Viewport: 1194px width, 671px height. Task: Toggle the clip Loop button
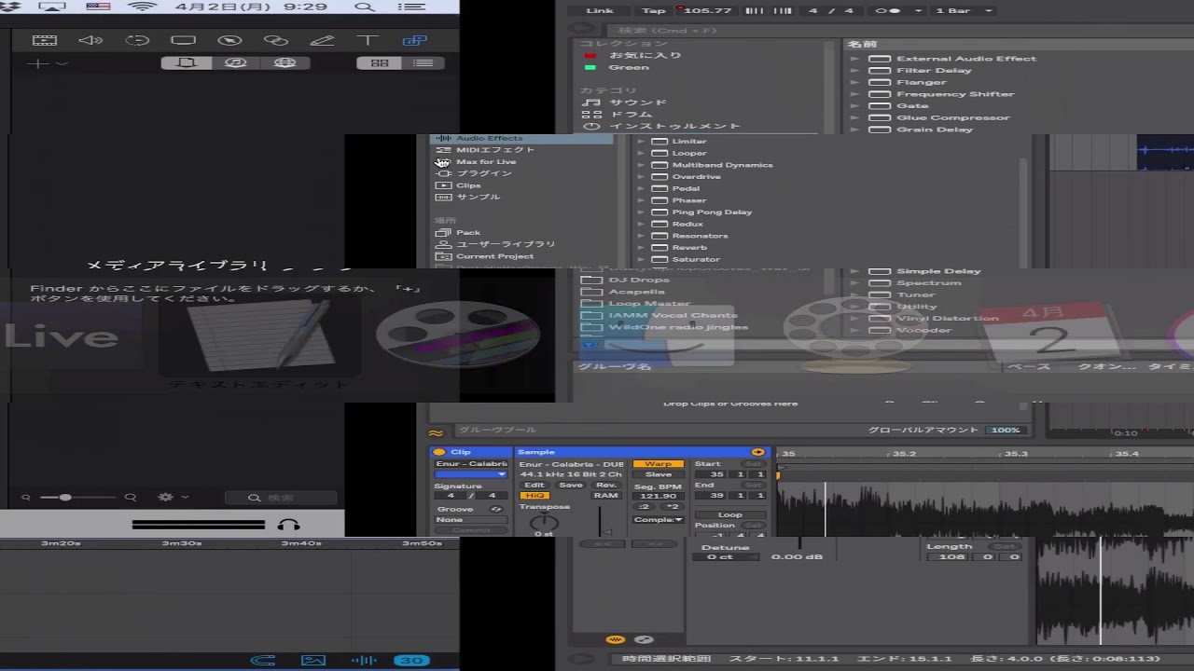pos(729,514)
